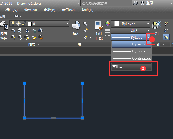Click the 登录 sign-in button
Screen dimensions: 173x139
150,3
